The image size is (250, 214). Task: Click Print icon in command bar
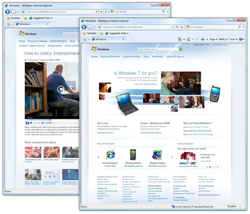pos(202,39)
